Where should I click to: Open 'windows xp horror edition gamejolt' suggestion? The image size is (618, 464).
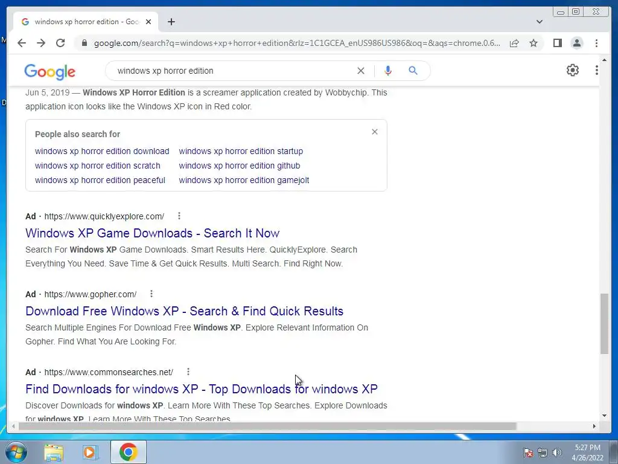pos(244,180)
